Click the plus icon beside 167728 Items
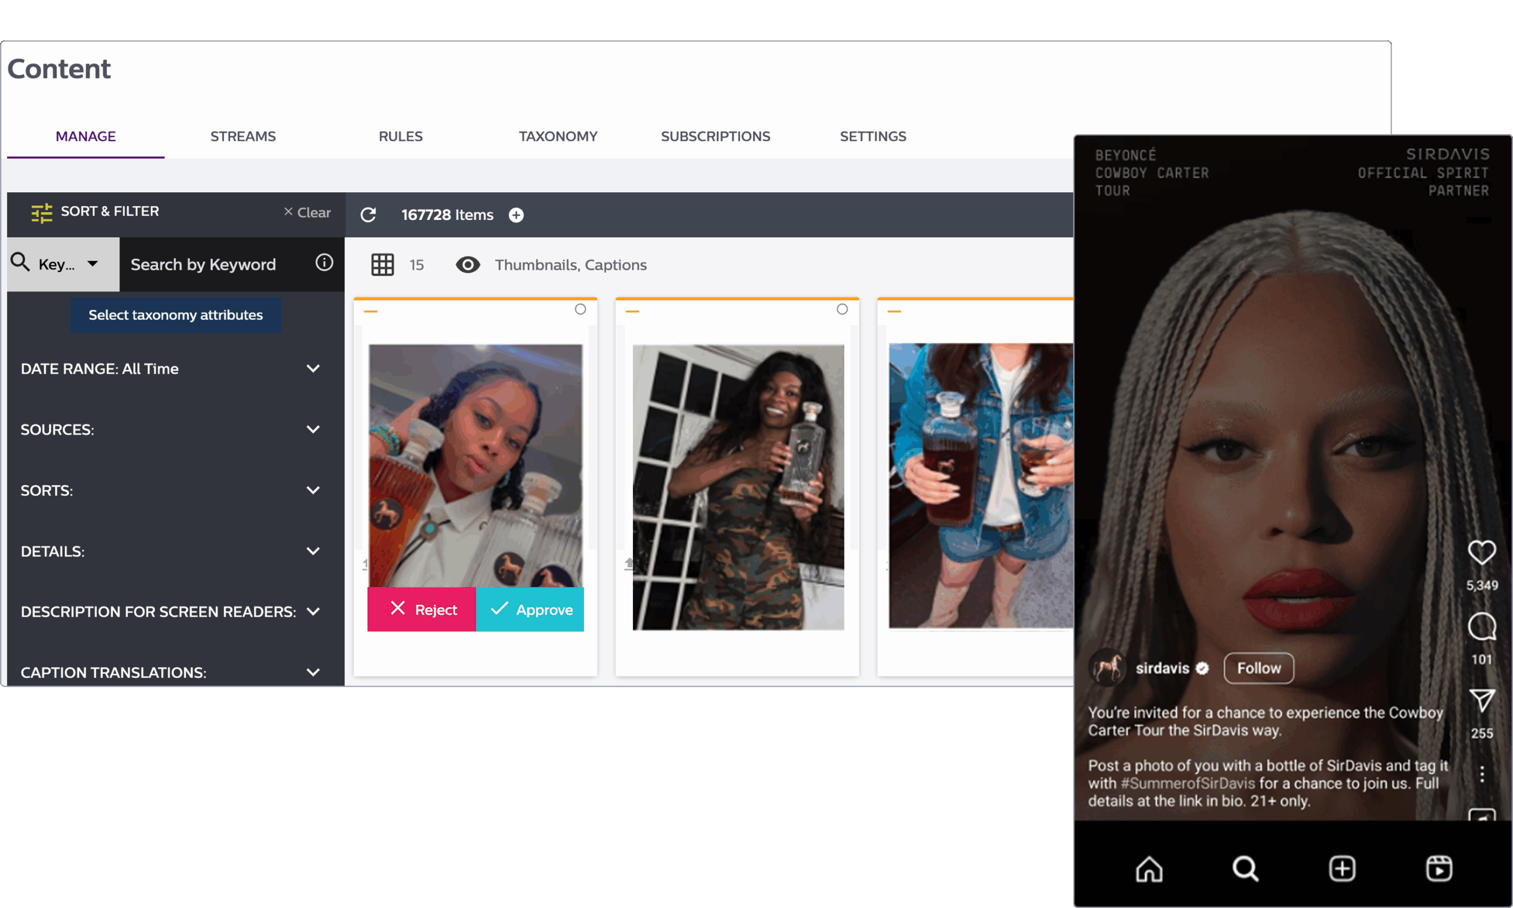The image size is (1513, 908). (x=516, y=215)
